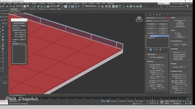This screenshot has height=109, width=195.
Task: Open the Tools menu
Action: [9, 3]
